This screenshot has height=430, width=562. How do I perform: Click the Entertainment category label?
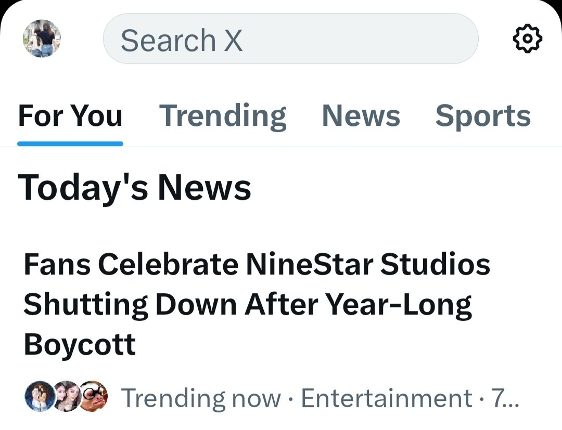pyautogui.click(x=386, y=398)
